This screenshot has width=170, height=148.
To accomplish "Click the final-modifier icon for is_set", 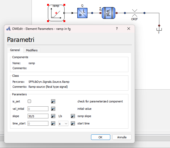I will click(x=53, y=101).
